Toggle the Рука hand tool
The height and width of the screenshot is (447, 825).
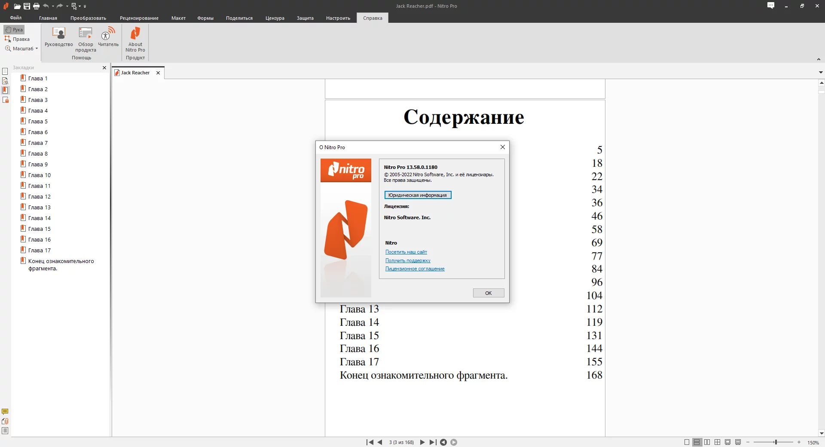coord(14,30)
